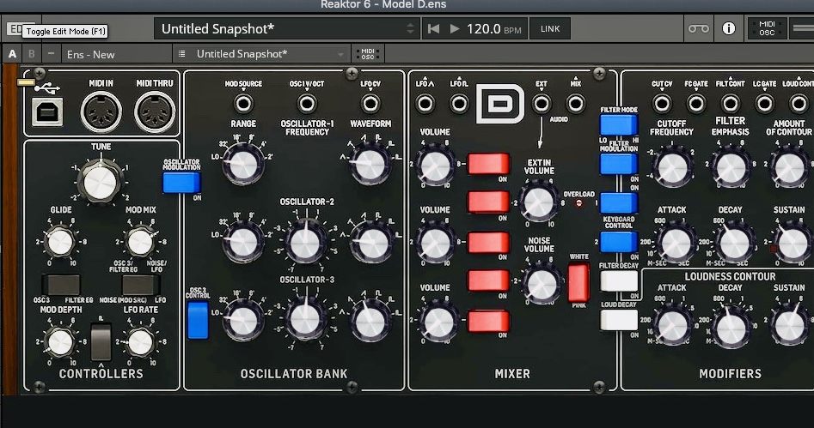The height and width of the screenshot is (428, 814).
Task: Toggle the Oscillator Modulation blue switch
Action: (x=181, y=183)
